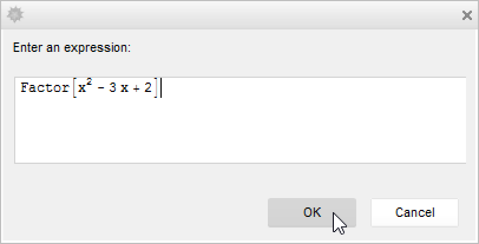Click the x following the coefficient 3
479x244 pixels.
tap(124, 90)
